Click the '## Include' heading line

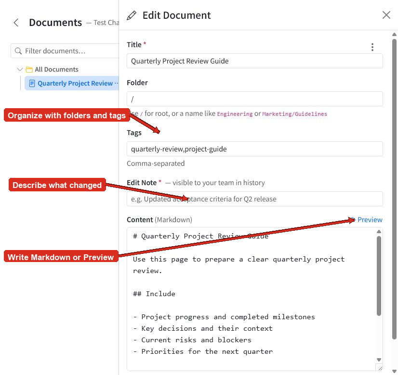[x=154, y=294]
